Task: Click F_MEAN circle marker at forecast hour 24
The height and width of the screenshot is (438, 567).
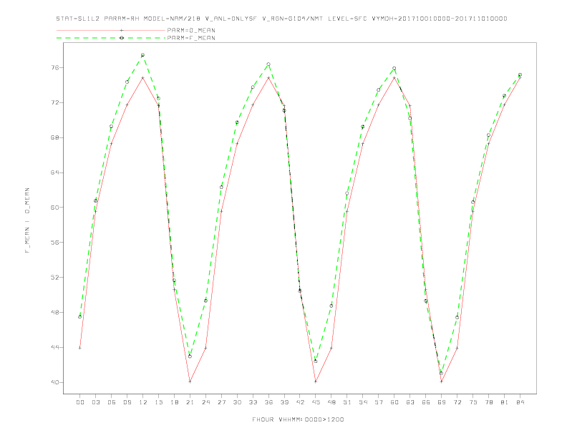Action: click(205, 301)
